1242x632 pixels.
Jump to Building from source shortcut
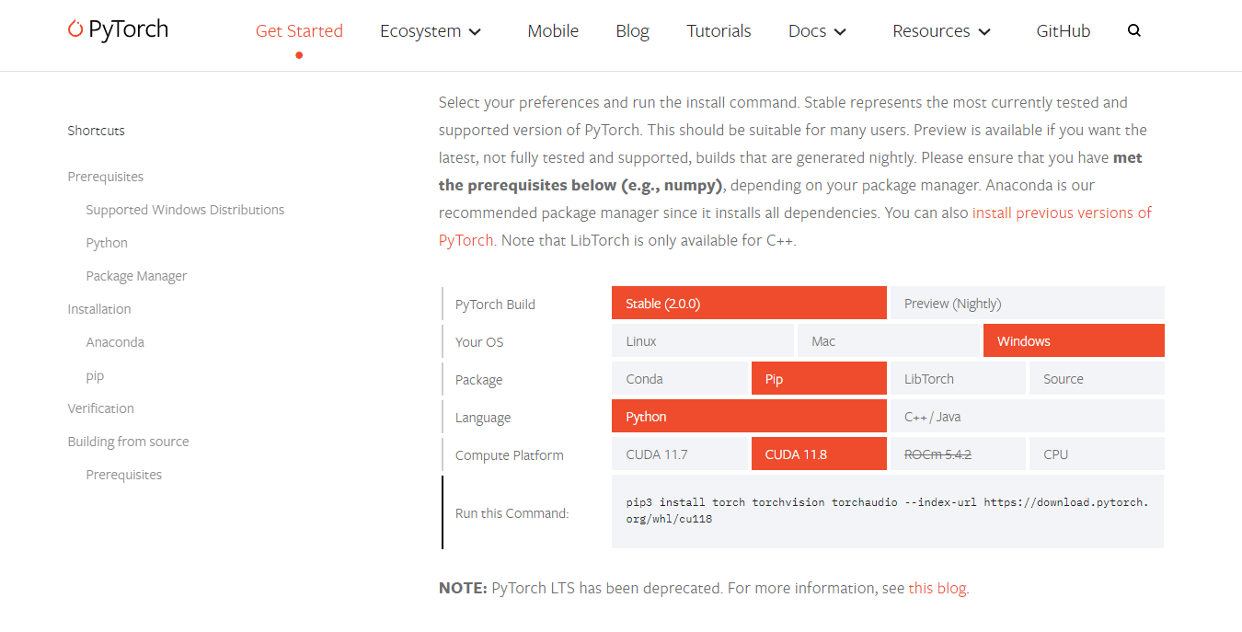(128, 442)
